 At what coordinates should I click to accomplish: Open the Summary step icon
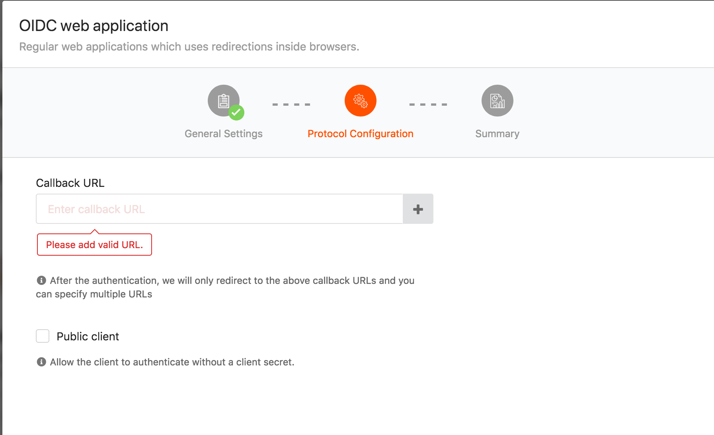coord(497,101)
